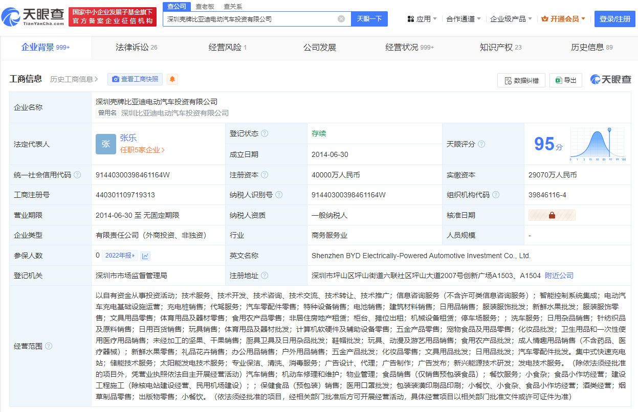Click the help icon next to 经营范围
Viewport: 638px width, 412px height.
coord(49,346)
